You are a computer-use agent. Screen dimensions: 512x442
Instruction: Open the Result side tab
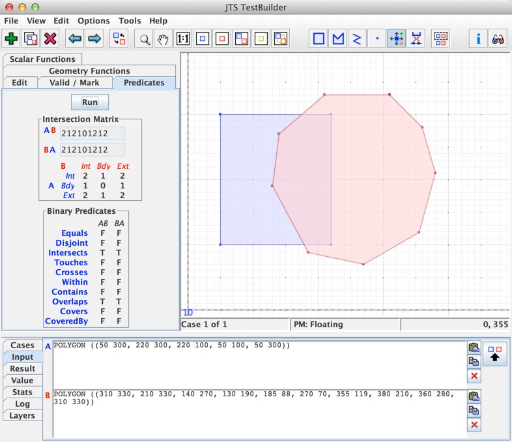(x=23, y=369)
